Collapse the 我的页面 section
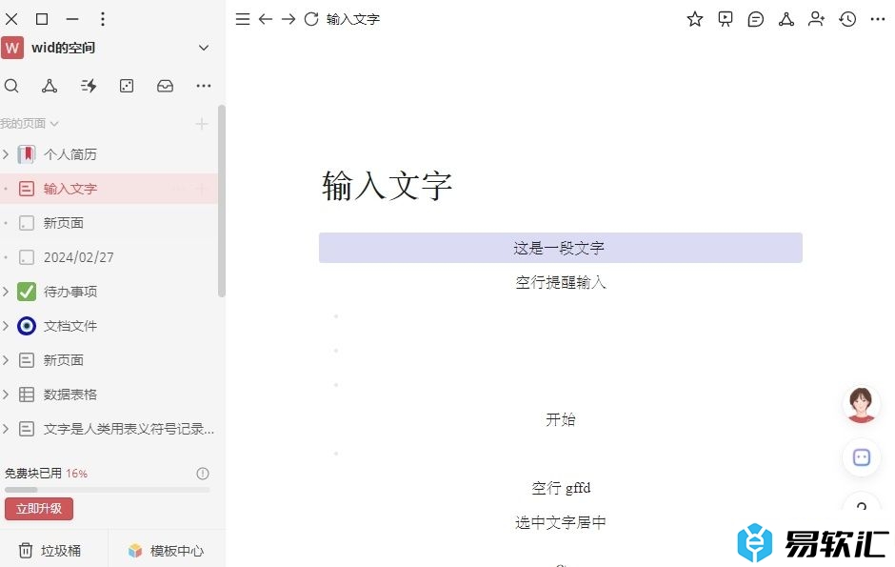The width and height of the screenshot is (895, 567). (x=30, y=123)
